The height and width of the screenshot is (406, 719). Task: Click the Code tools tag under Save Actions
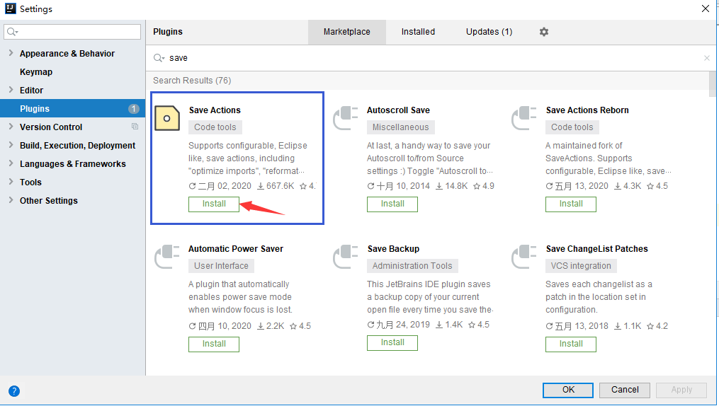pos(215,127)
